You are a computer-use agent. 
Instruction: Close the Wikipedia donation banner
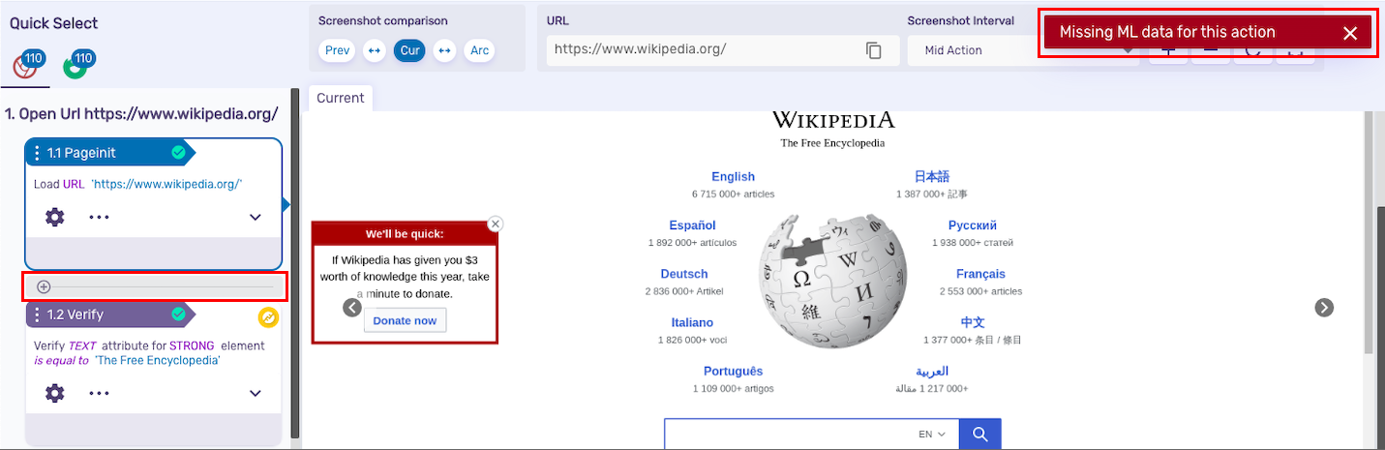(496, 224)
